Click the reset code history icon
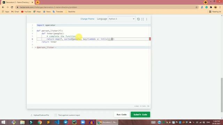 (138, 19)
